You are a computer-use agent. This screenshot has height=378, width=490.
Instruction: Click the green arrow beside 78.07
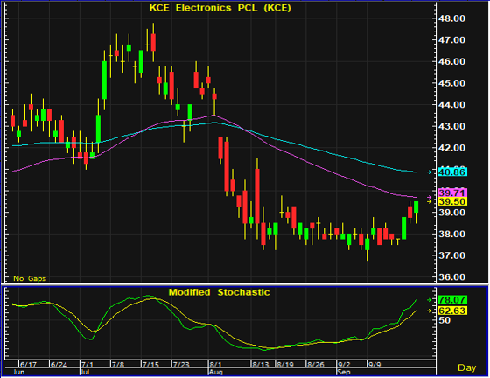[430, 300]
